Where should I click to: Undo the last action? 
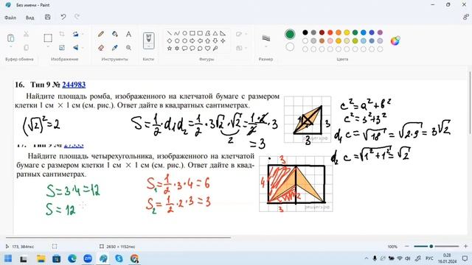63,17
